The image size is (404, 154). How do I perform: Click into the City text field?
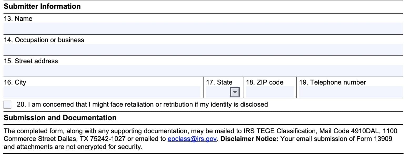tap(102, 92)
